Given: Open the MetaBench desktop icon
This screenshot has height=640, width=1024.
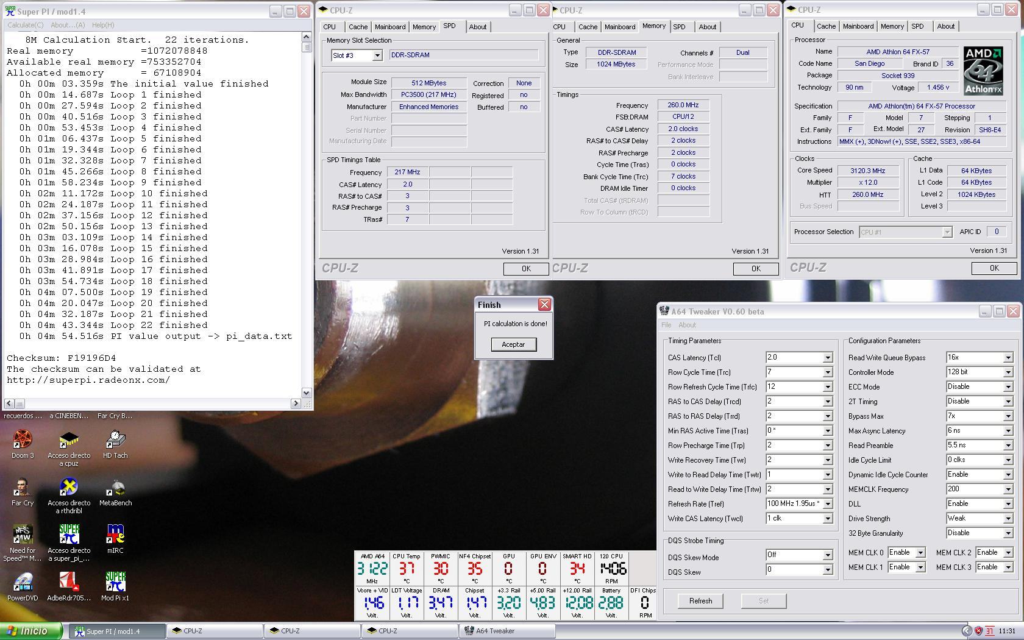Looking at the screenshot, I should [115, 488].
